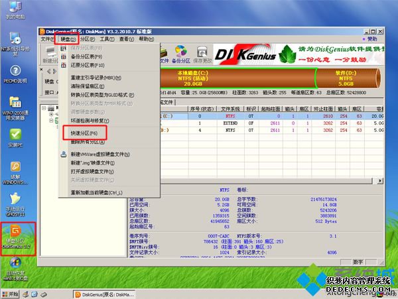Viewport: 398px width, 299px height.
Task: Open the WIN7-2008通用安装器 desktop icon
Action: click(15, 108)
